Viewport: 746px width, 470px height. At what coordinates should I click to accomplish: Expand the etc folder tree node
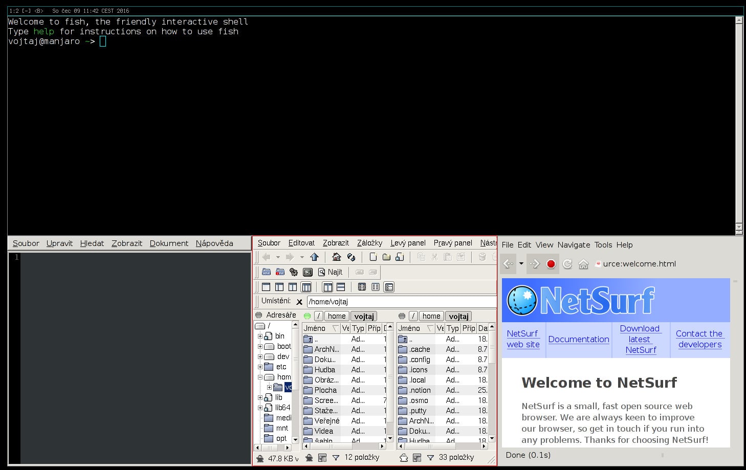(260, 367)
